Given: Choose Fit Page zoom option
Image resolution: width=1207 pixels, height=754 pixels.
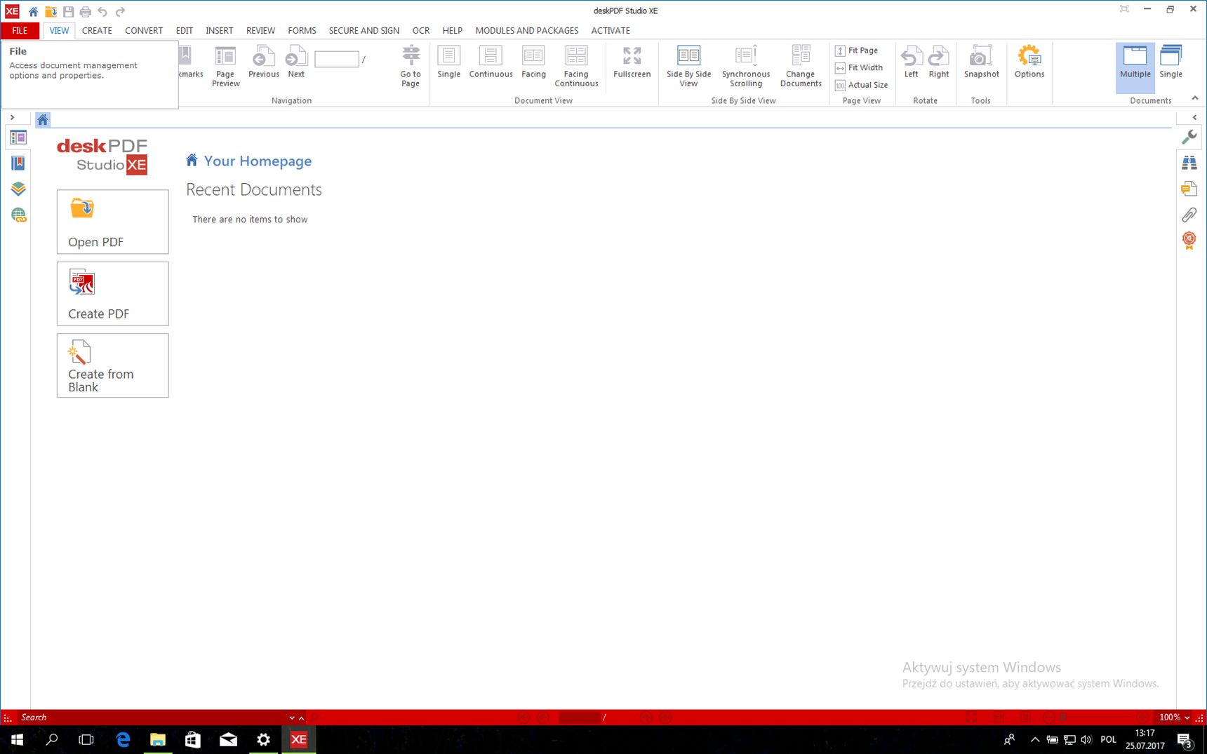Looking at the screenshot, I should tap(857, 51).
